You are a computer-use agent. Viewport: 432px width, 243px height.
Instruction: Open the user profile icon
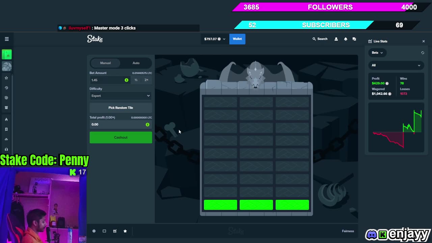click(336, 39)
